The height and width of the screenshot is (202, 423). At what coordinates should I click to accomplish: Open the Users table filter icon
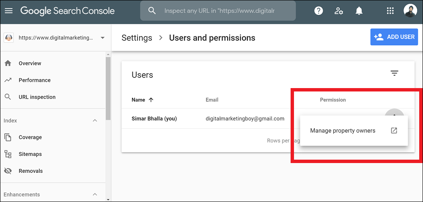tap(394, 73)
